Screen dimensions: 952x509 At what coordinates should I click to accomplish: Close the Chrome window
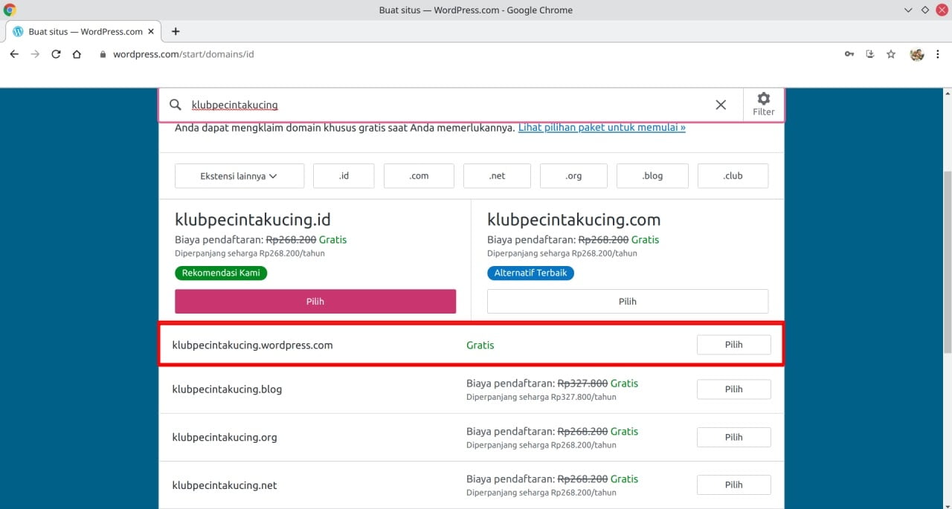942,10
